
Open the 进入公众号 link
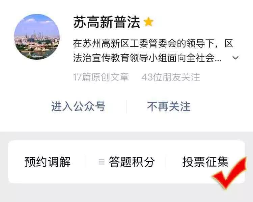[78, 106]
